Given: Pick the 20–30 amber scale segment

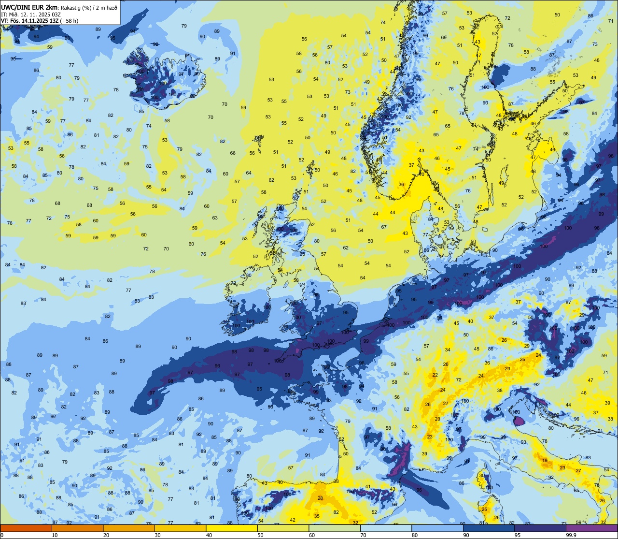Looking at the screenshot, I should click(129, 528).
